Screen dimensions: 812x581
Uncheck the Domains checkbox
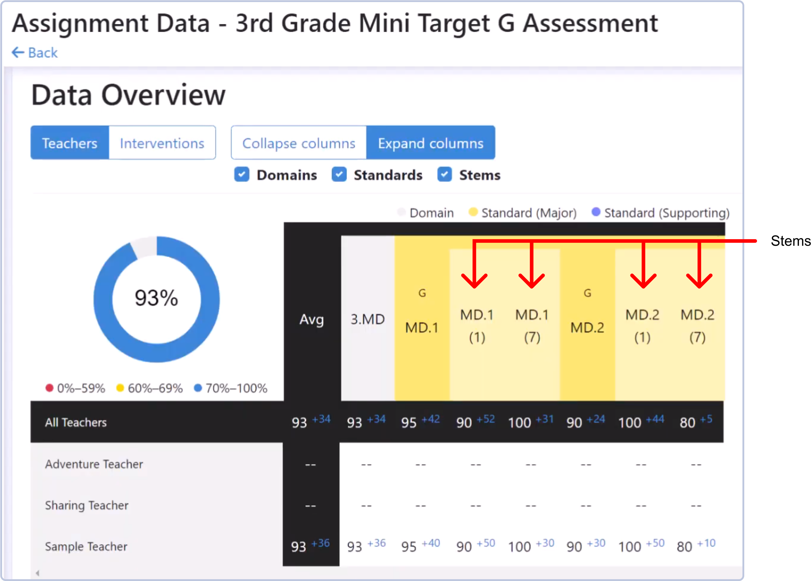(x=242, y=175)
